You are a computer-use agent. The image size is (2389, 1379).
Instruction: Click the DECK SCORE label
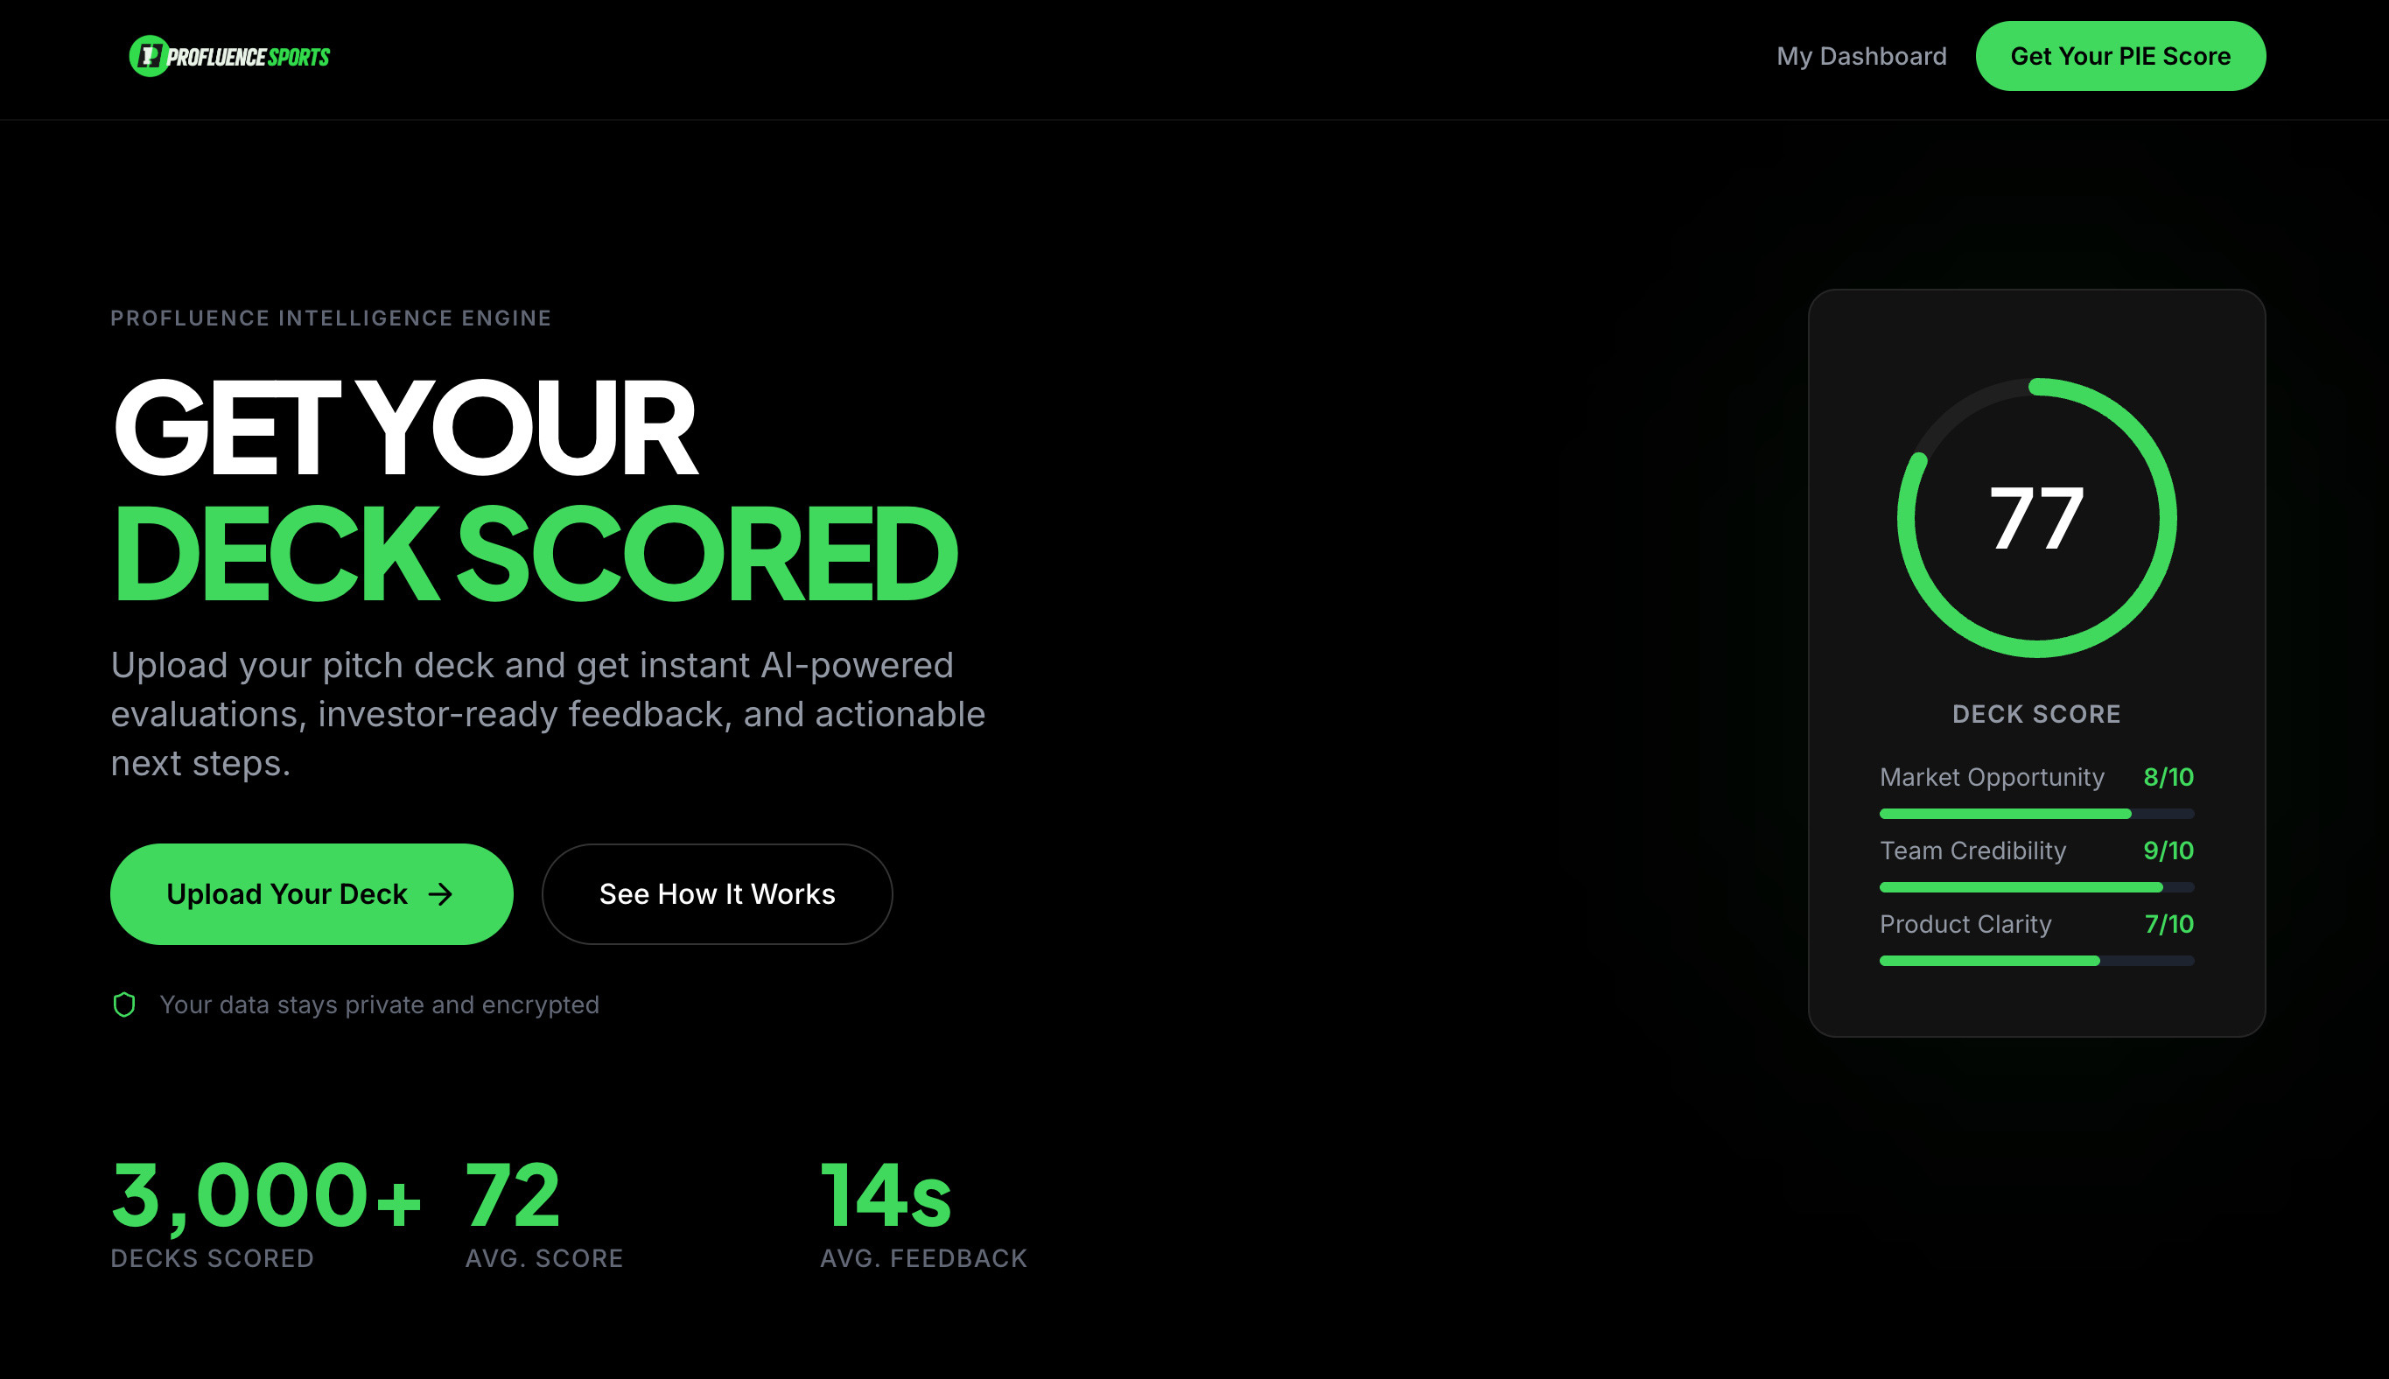(x=2036, y=714)
